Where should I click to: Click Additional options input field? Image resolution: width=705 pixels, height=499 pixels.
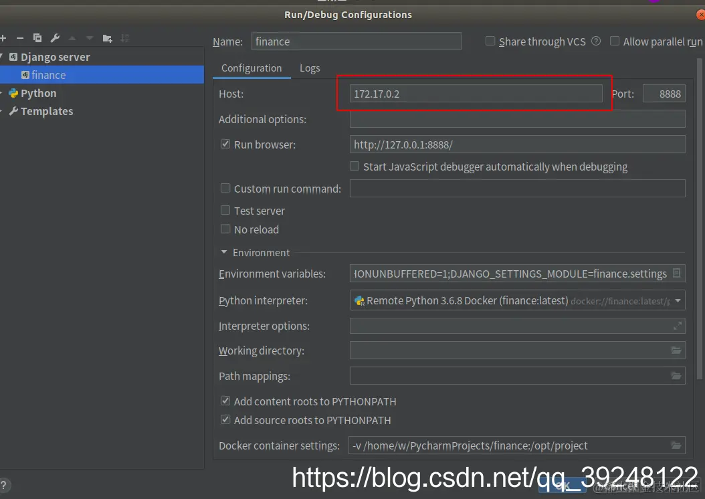click(518, 119)
